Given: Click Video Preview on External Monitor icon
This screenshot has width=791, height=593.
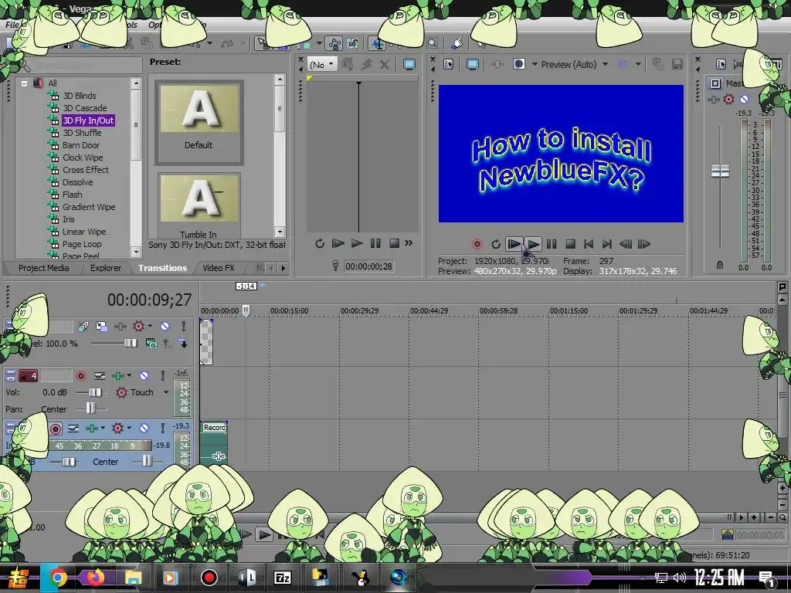Looking at the screenshot, I should (x=473, y=64).
